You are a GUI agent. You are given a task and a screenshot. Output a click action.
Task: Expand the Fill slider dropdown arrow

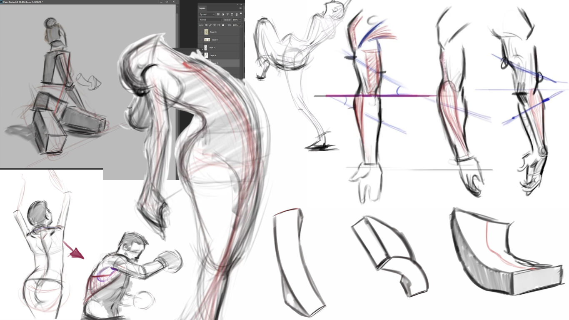click(x=240, y=25)
